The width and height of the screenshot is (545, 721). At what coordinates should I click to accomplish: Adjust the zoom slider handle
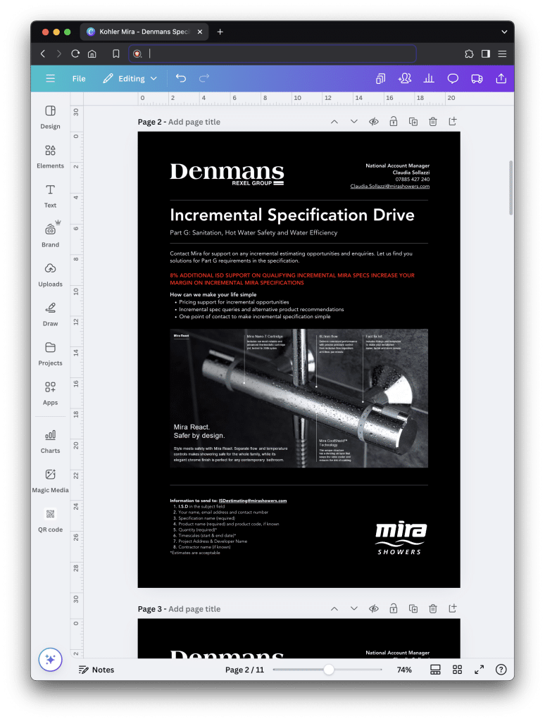click(328, 670)
